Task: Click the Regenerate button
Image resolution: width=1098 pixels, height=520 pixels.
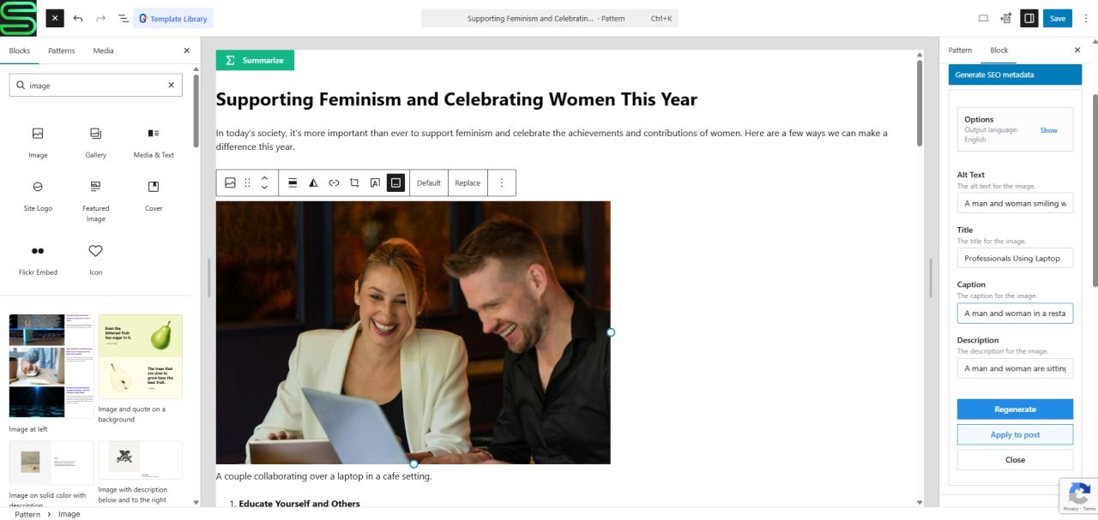Action: 1015,409
